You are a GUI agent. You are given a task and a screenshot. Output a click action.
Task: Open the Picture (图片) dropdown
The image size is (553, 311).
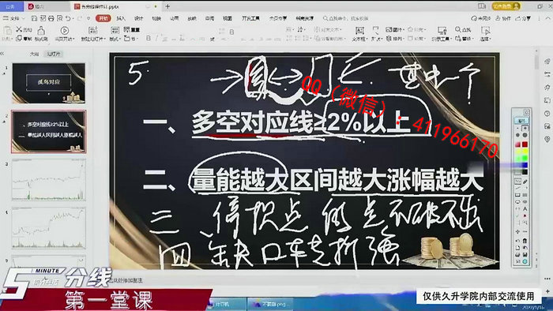(x=394, y=29)
